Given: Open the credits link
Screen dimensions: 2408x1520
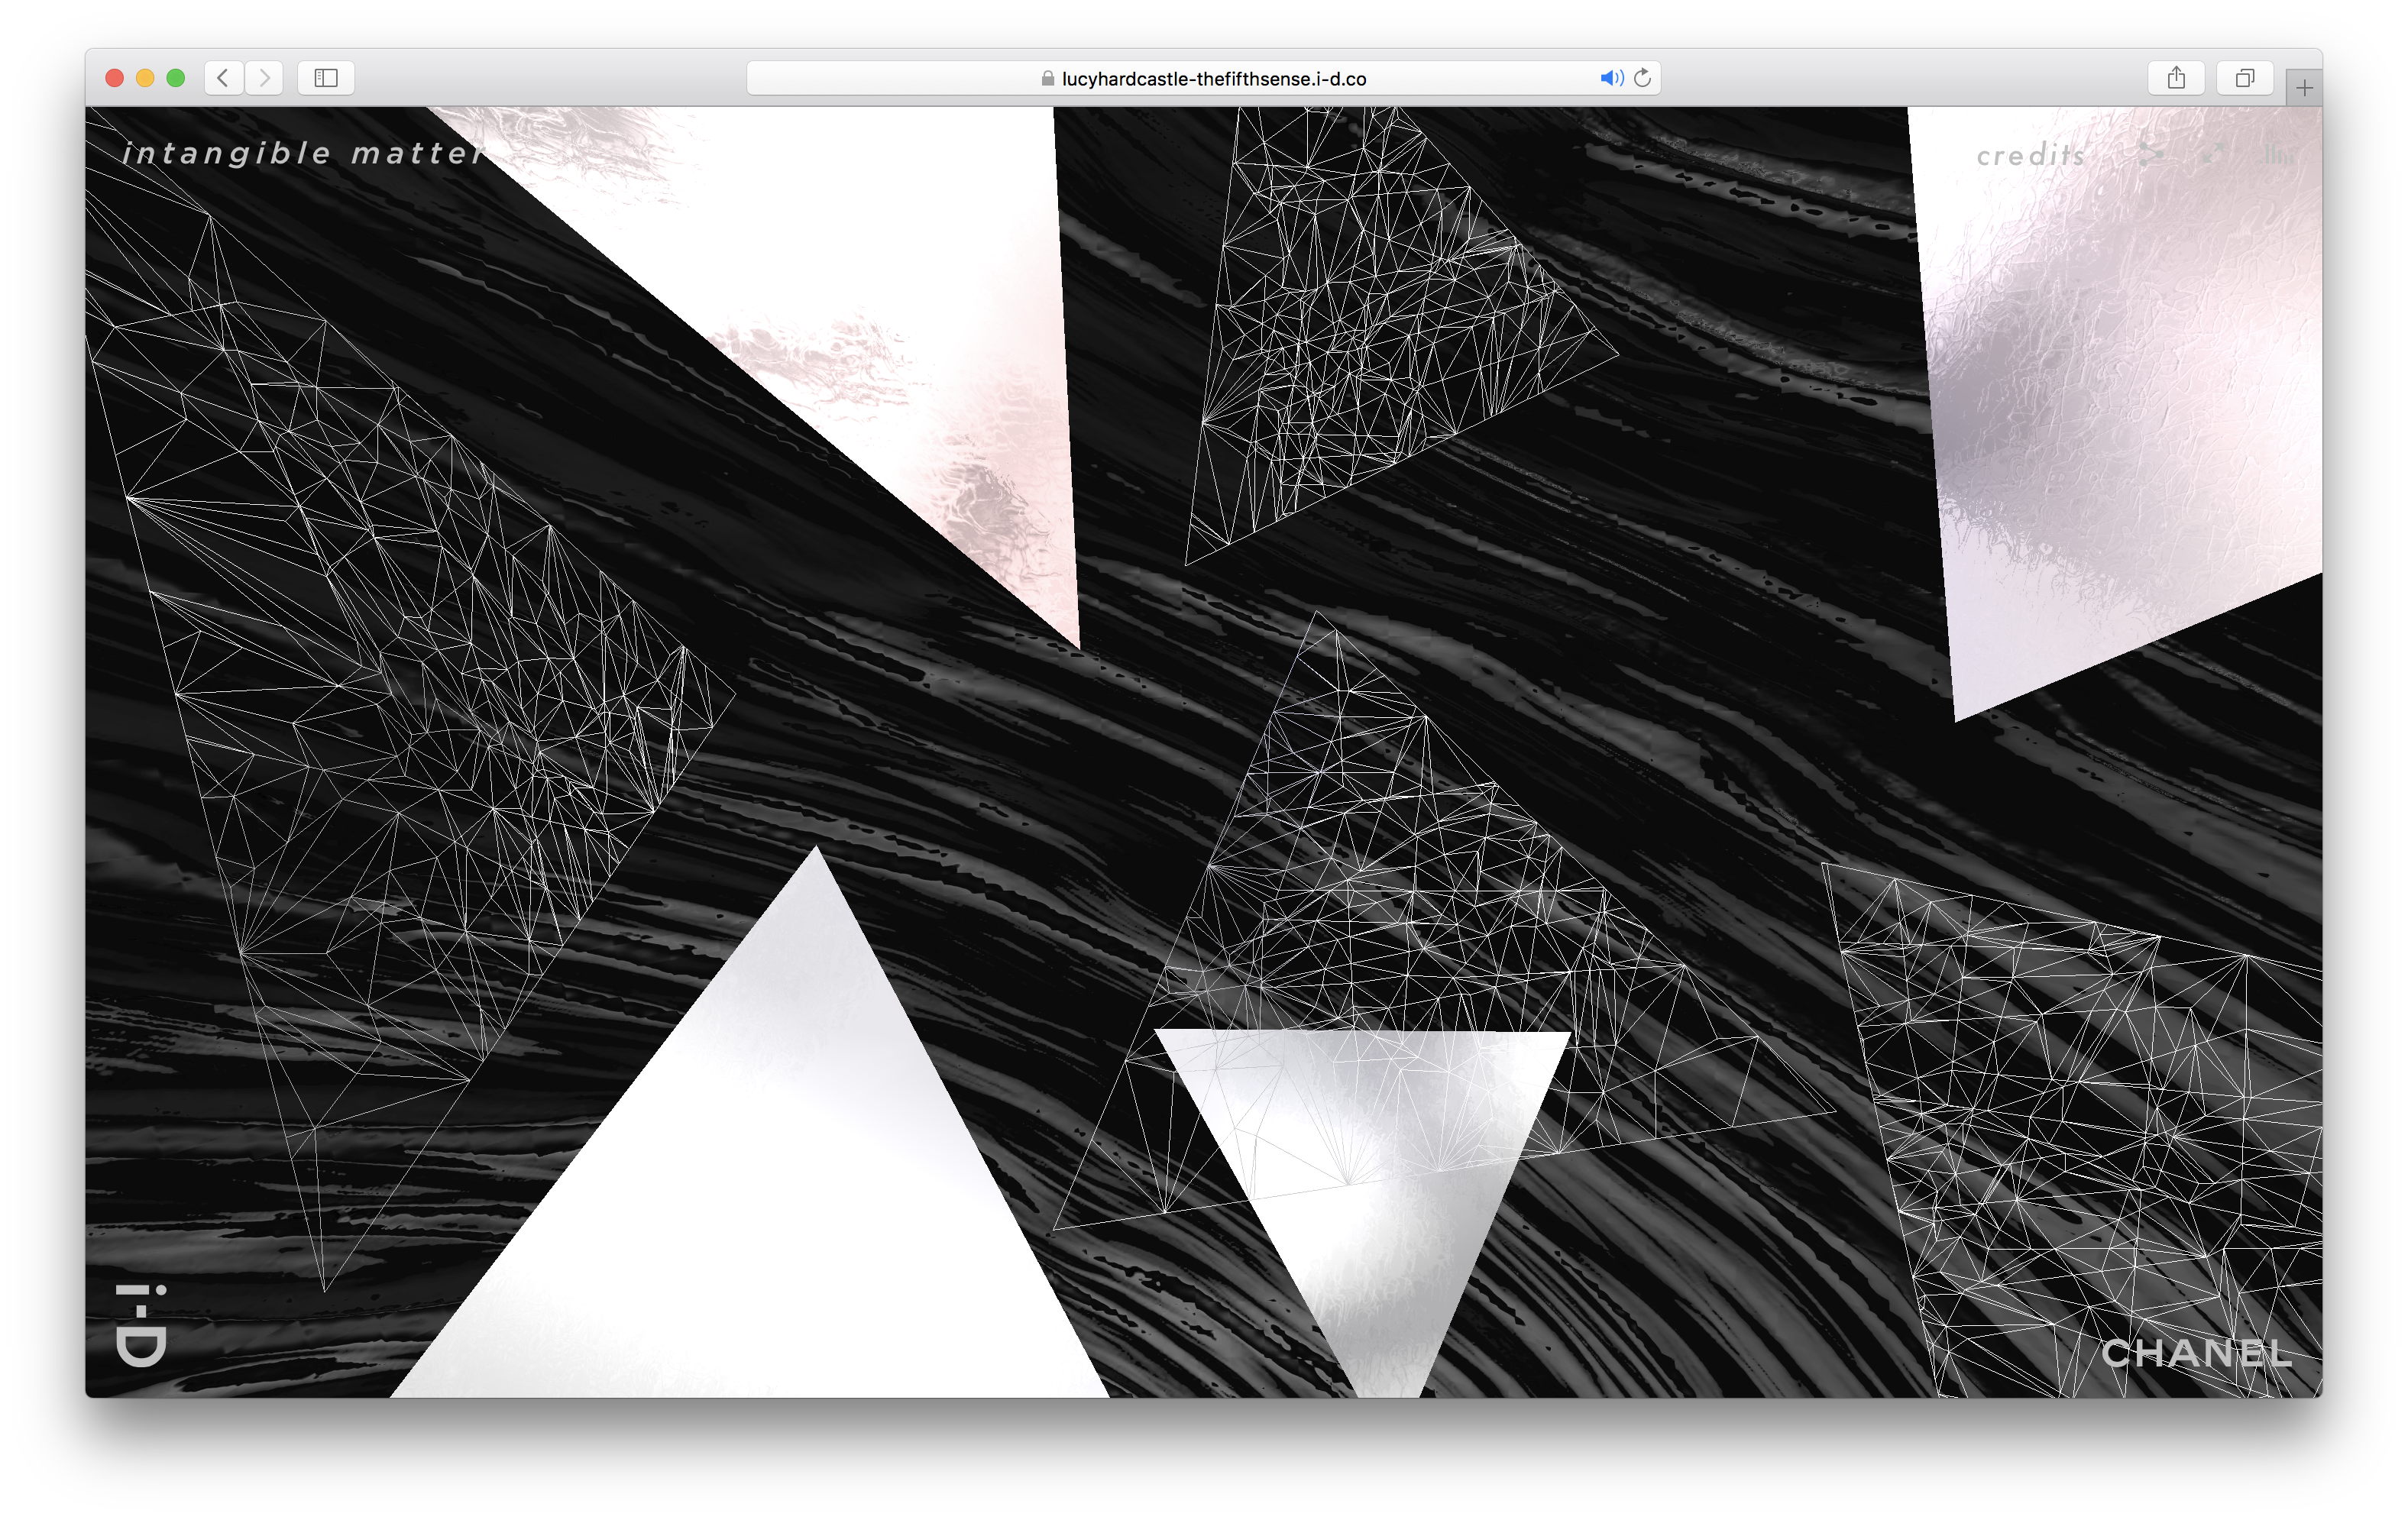Looking at the screenshot, I should (2031, 155).
